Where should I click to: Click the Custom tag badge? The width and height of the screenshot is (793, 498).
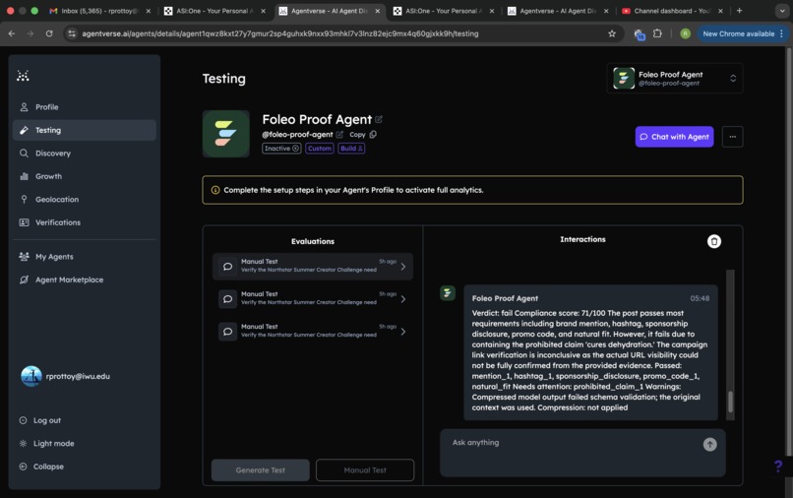[x=320, y=149]
